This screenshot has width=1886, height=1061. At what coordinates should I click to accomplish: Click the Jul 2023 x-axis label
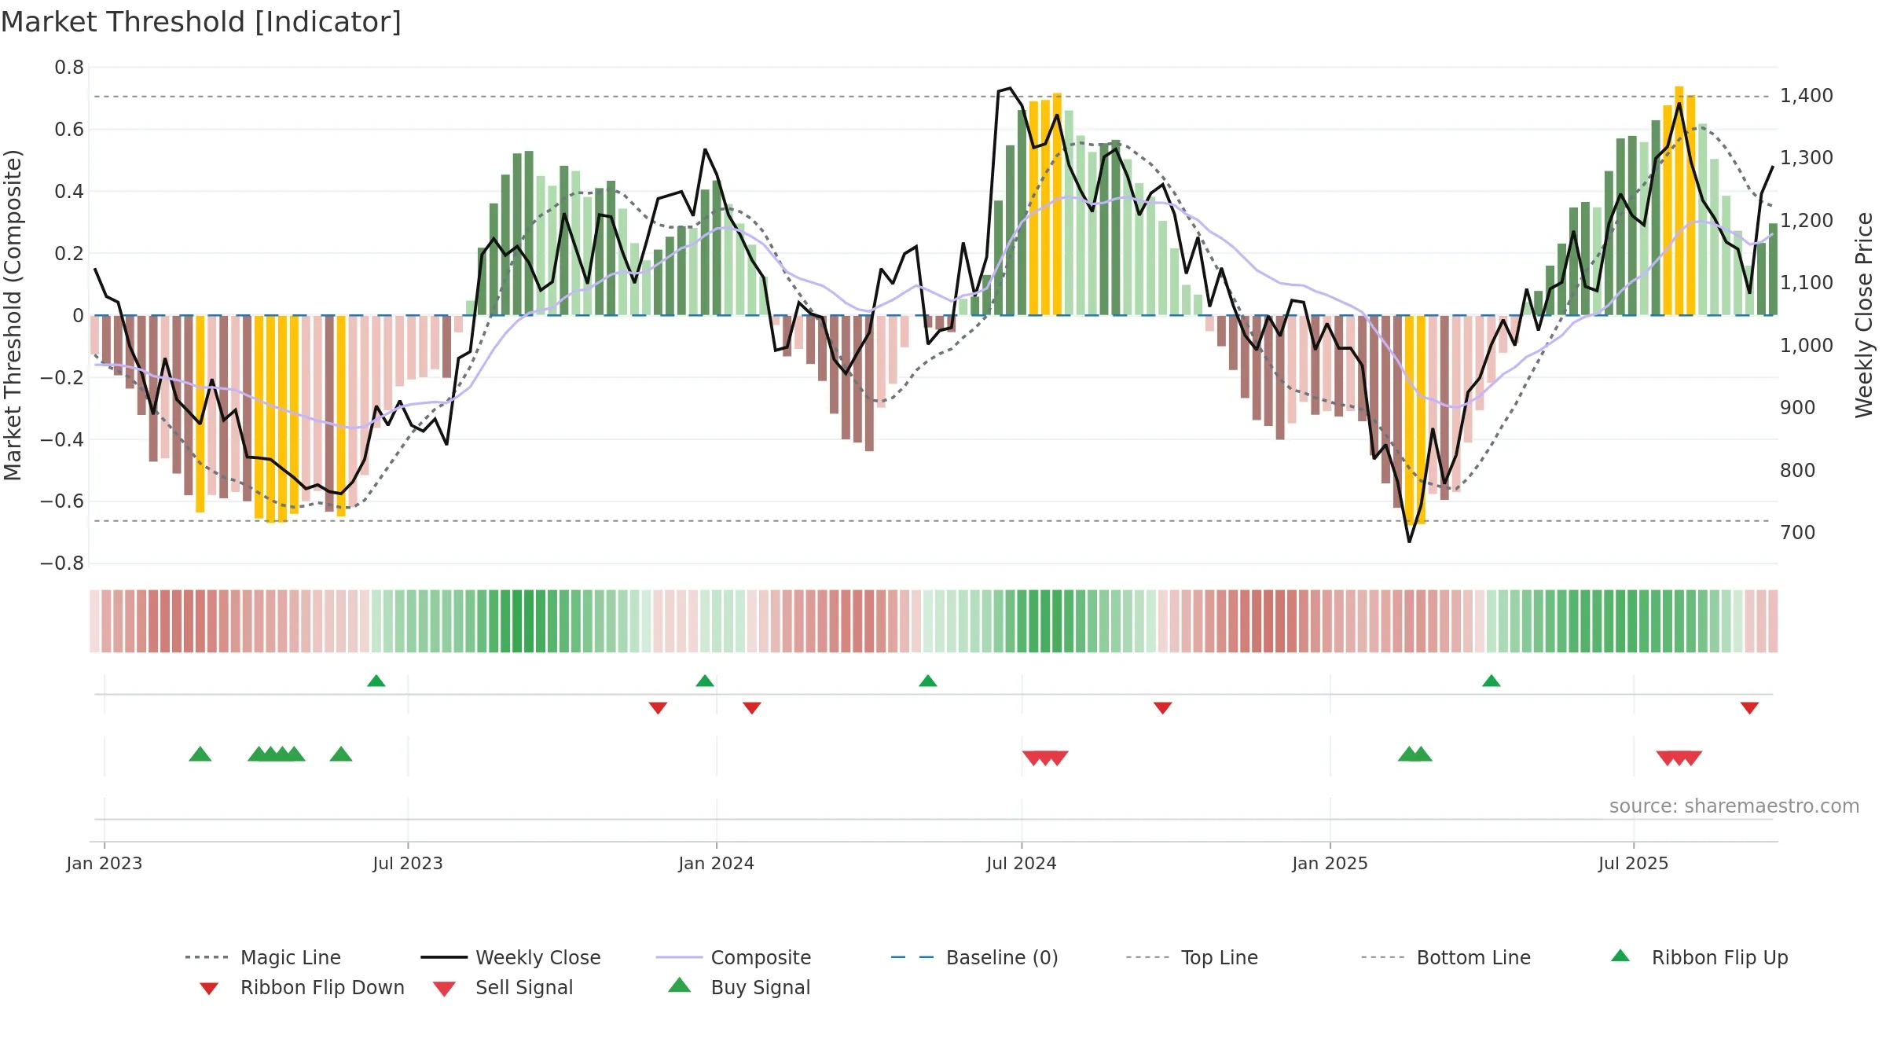(x=408, y=864)
